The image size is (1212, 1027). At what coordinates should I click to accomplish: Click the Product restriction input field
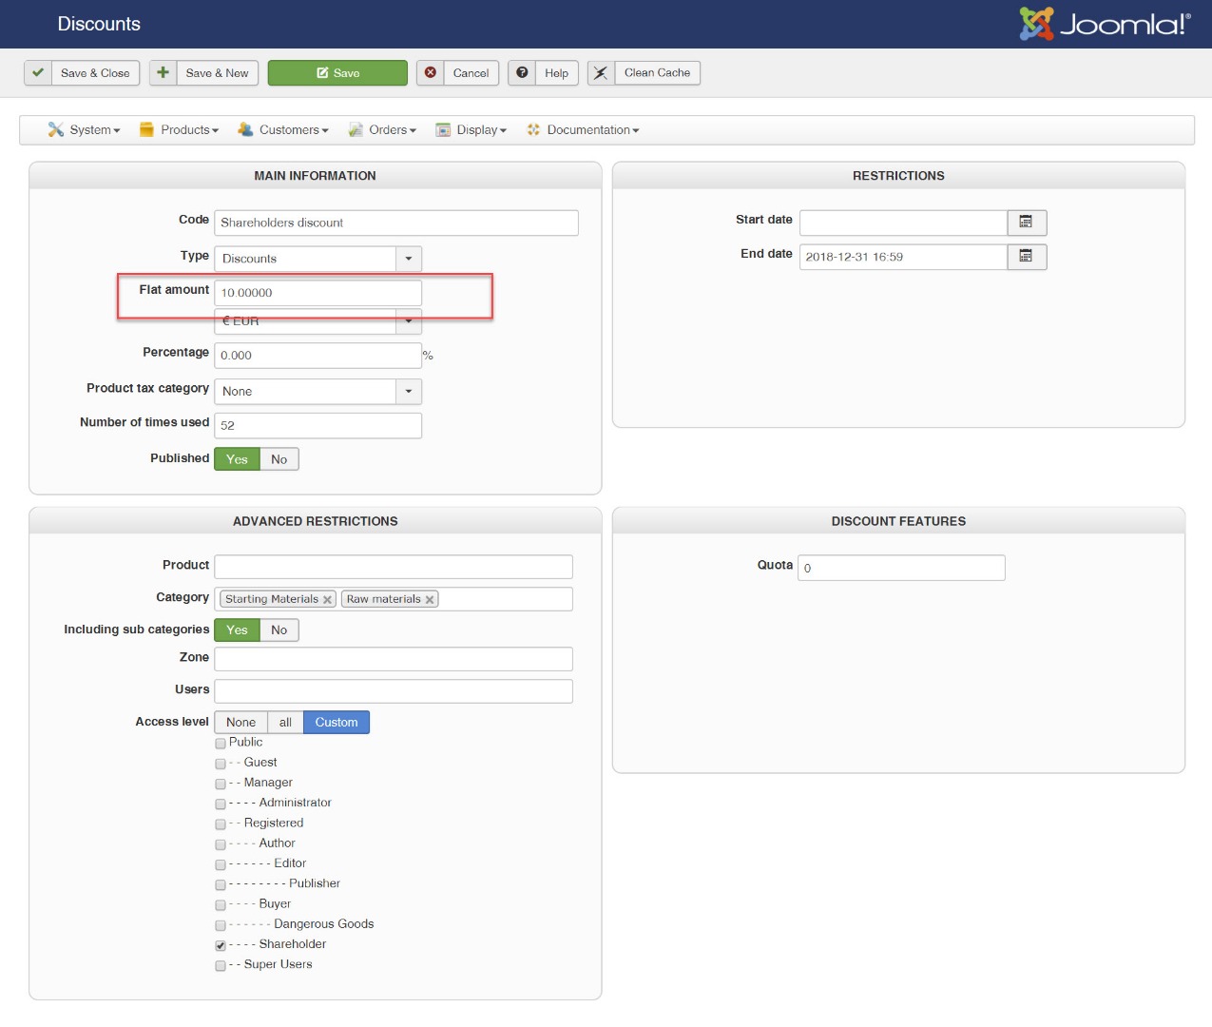394,567
